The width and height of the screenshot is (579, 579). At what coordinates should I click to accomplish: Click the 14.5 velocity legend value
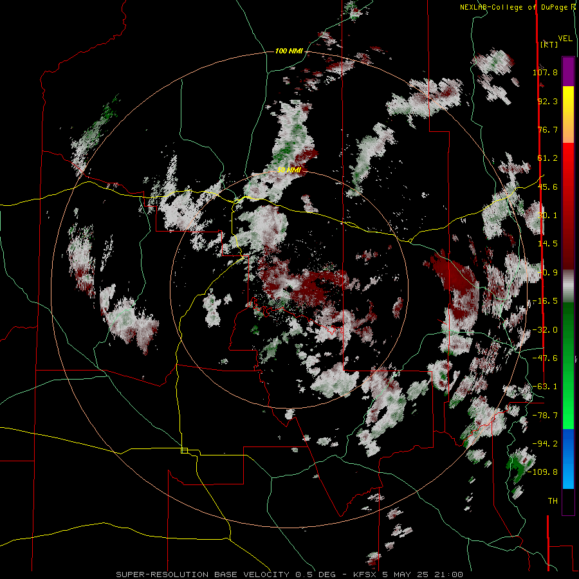coord(547,244)
